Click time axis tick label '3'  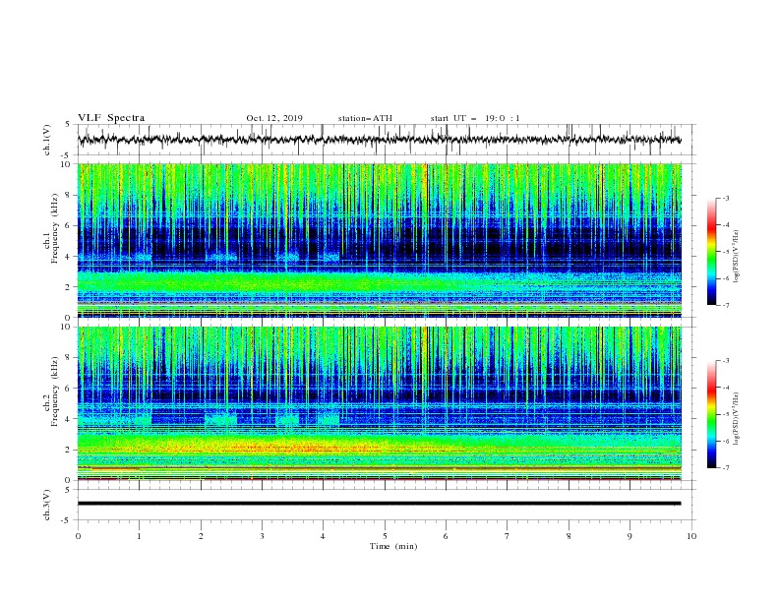(262, 536)
